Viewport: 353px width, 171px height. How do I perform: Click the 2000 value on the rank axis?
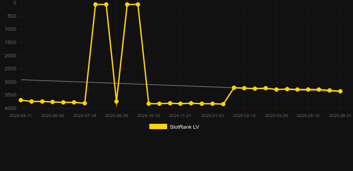[10, 56]
